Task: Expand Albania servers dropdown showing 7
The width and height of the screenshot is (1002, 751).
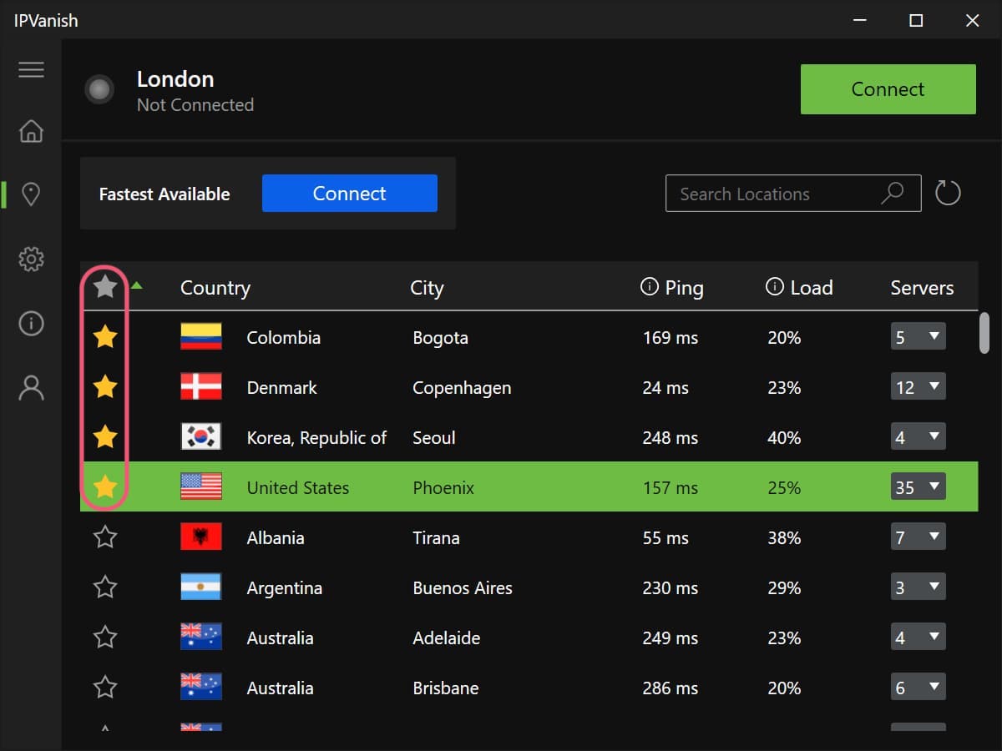Action: (x=918, y=537)
